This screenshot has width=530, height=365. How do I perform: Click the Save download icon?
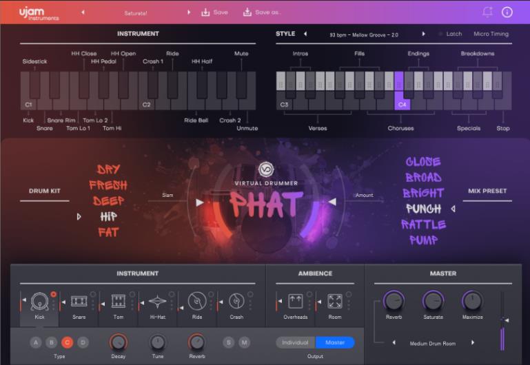[x=205, y=12]
